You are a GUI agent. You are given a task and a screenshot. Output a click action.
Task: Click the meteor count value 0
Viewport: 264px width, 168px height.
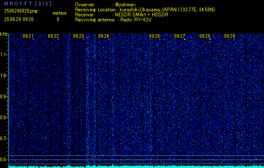pos(58,19)
